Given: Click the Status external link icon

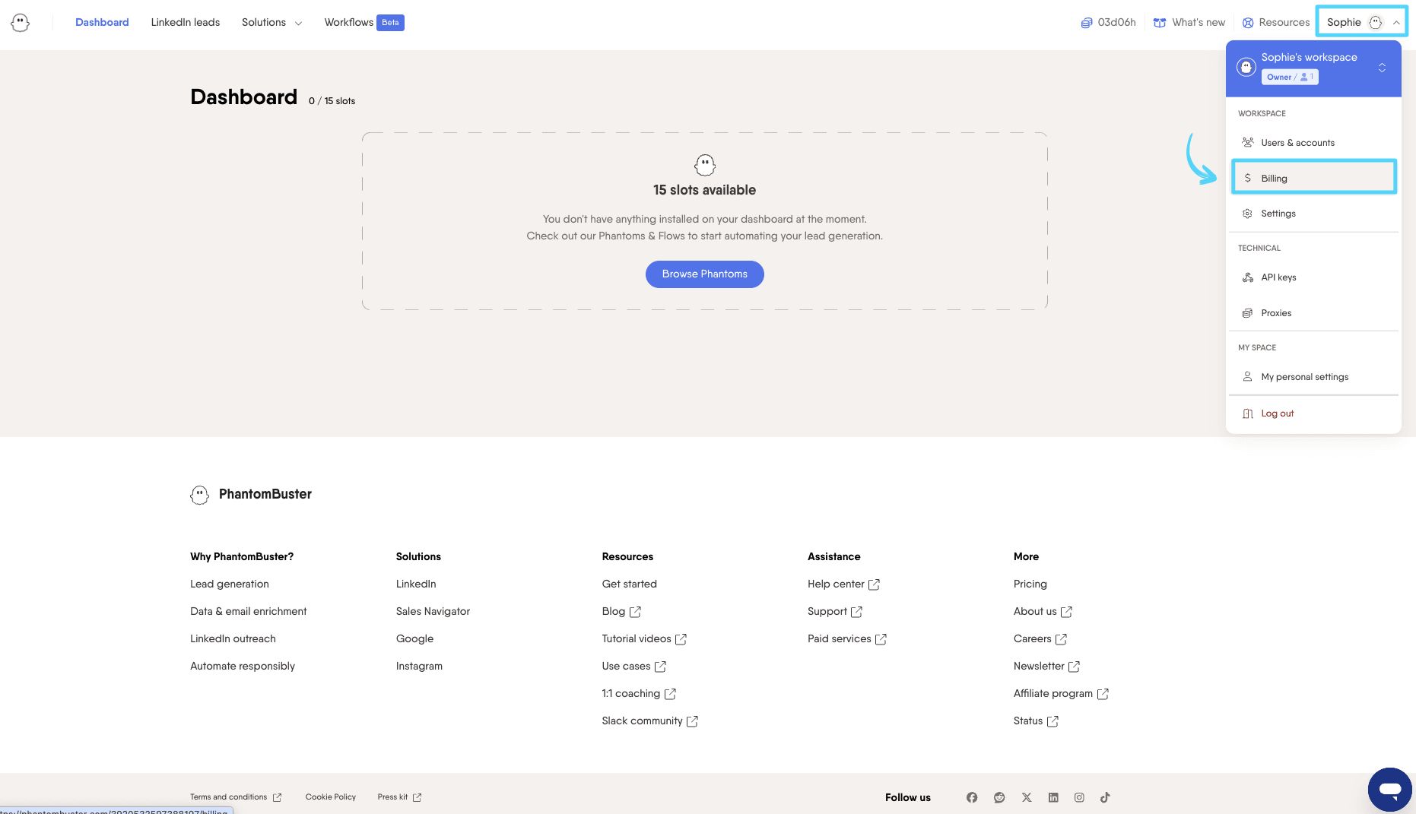Looking at the screenshot, I should pyautogui.click(x=1052, y=721).
